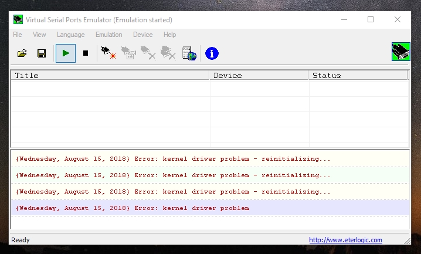This screenshot has height=254, width=421.
Task: Open the View menu
Action: pyautogui.click(x=39, y=35)
